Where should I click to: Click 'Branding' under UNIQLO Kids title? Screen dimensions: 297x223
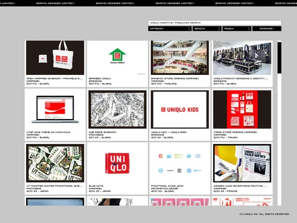[x=157, y=135]
